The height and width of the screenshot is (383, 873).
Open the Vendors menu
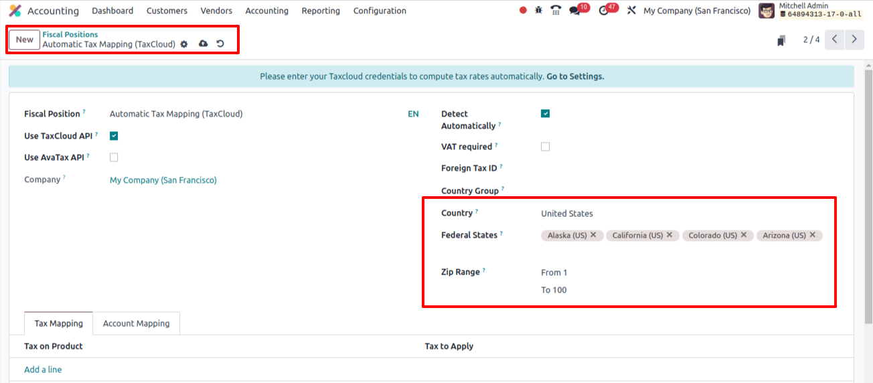[x=216, y=11]
